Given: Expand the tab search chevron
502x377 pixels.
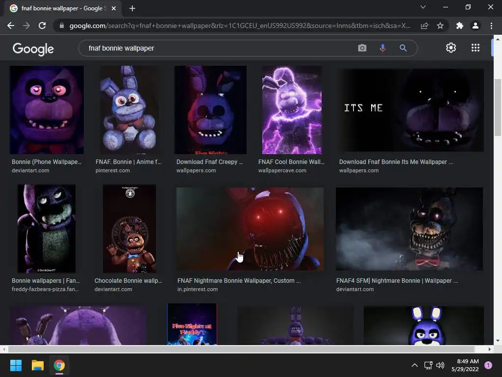Looking at the screenshot, I should [x=423, y=7].
